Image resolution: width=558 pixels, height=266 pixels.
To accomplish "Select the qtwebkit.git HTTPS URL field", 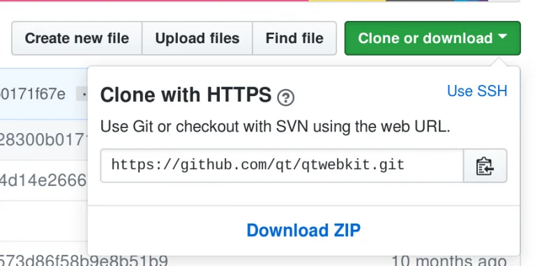I will [x=282, y=166].
